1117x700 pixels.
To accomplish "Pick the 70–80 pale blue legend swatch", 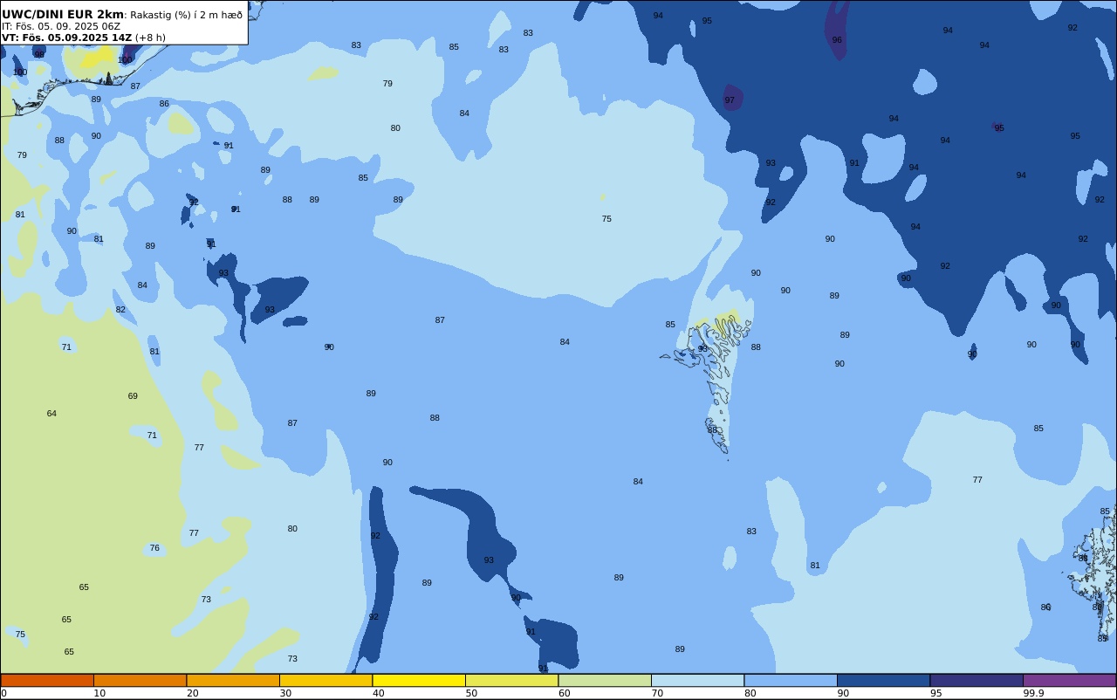I will point(697,680).
